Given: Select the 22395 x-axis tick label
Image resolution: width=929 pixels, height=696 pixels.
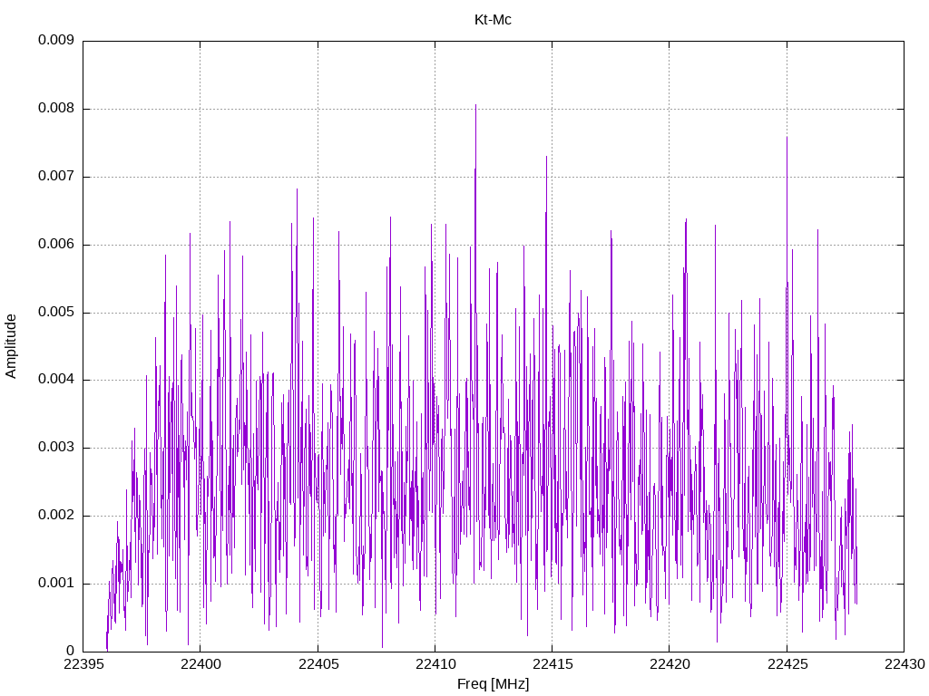Looking at the screenshot, I should pyautogui.click(x=83, y=664).
